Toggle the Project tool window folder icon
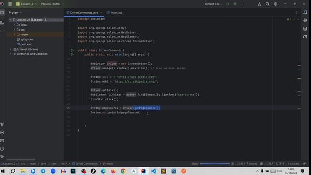Image resolution: width=311 pixels, height=175 pixels. pos(2,13)
